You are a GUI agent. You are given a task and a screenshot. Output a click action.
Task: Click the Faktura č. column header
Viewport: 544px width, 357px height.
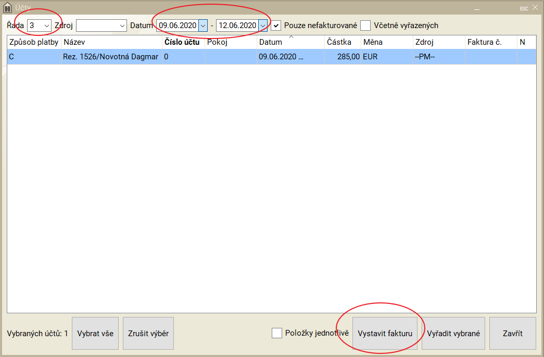pos(489,42)
